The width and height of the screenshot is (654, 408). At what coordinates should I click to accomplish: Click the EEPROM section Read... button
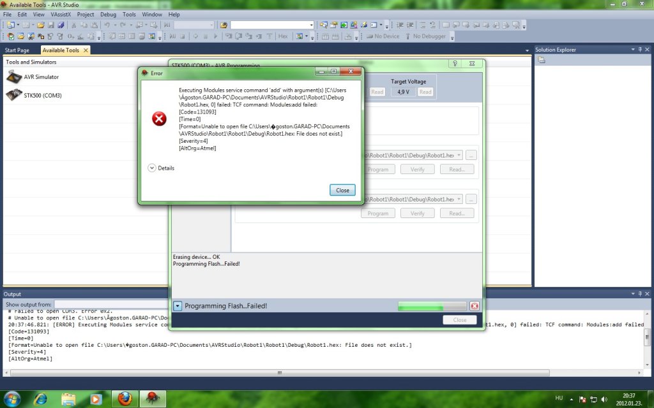tap(457, 213)
